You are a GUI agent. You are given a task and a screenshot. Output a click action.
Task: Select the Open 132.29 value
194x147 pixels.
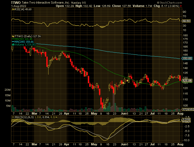click(x=65, y=6)
